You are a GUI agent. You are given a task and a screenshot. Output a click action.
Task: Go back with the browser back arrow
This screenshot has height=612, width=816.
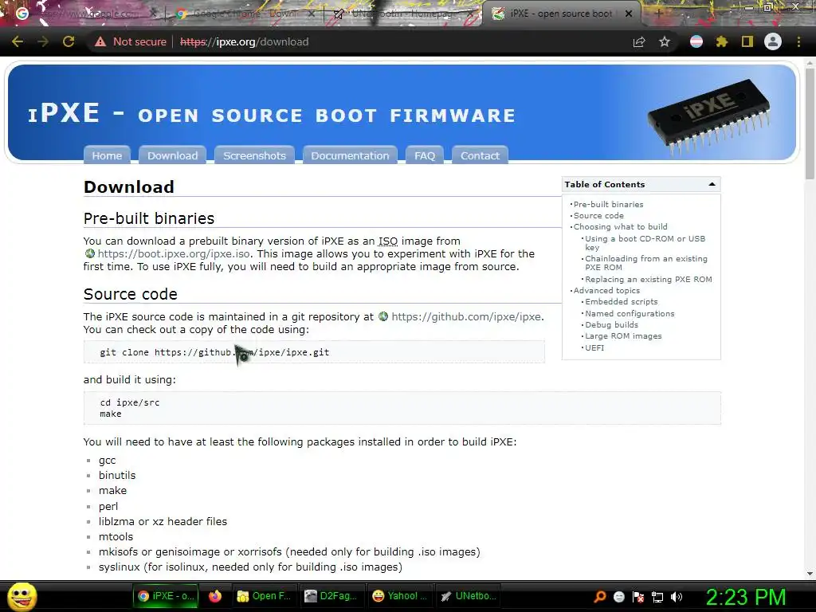point(18,41)
